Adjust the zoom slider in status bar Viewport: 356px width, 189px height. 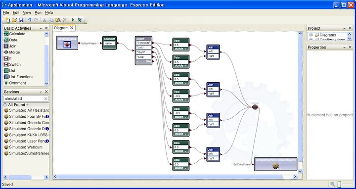339,184
